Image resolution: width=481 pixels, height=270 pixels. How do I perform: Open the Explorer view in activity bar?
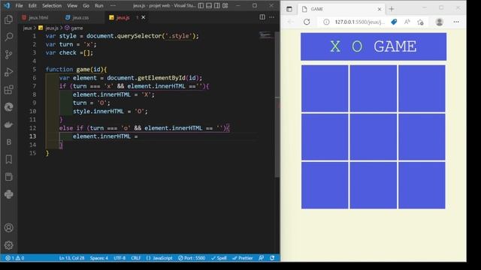tap(8, 19)
